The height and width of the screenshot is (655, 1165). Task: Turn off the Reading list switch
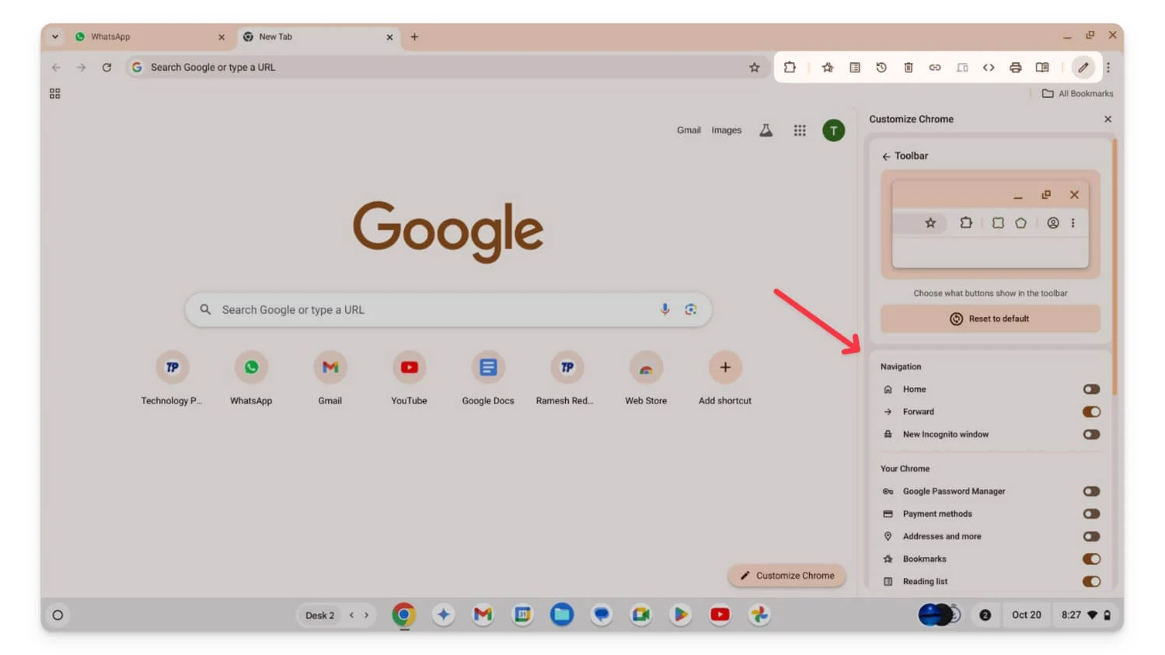(x=1091, y=581)
